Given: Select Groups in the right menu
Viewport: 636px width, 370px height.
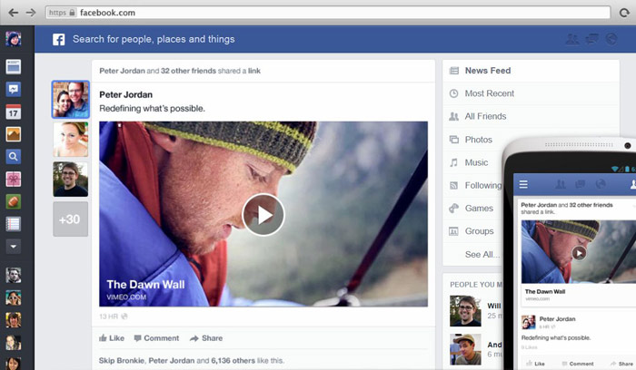Looking at the screenshot, I should (x=473, y=231).
